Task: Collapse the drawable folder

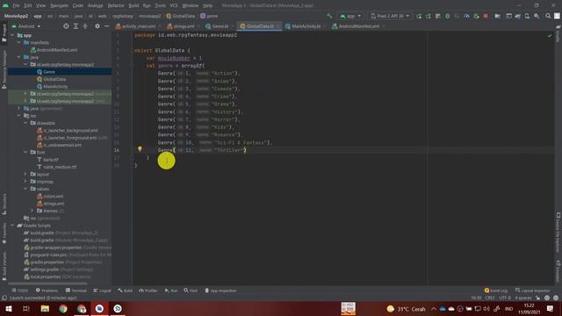Action: [x=25, y=123]
